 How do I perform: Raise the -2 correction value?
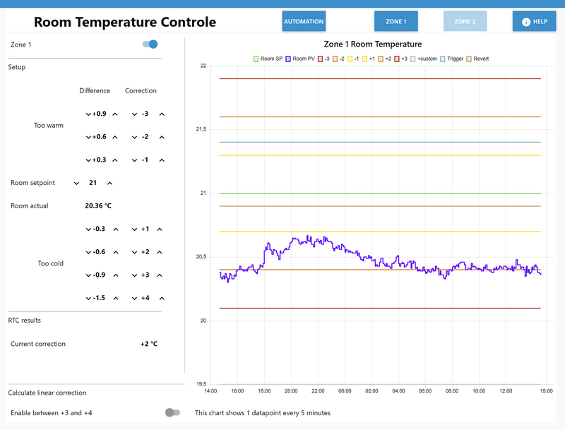tap(162, 137)
